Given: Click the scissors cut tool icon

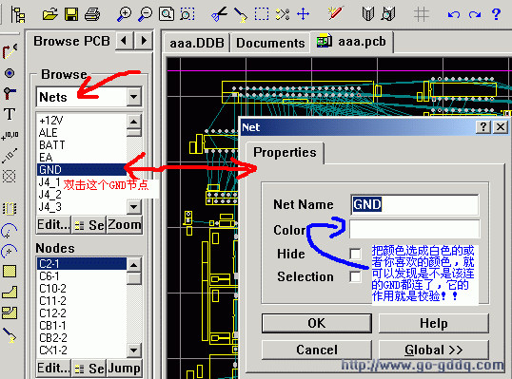Looking at the screenshot, I should tap(219, 14).
